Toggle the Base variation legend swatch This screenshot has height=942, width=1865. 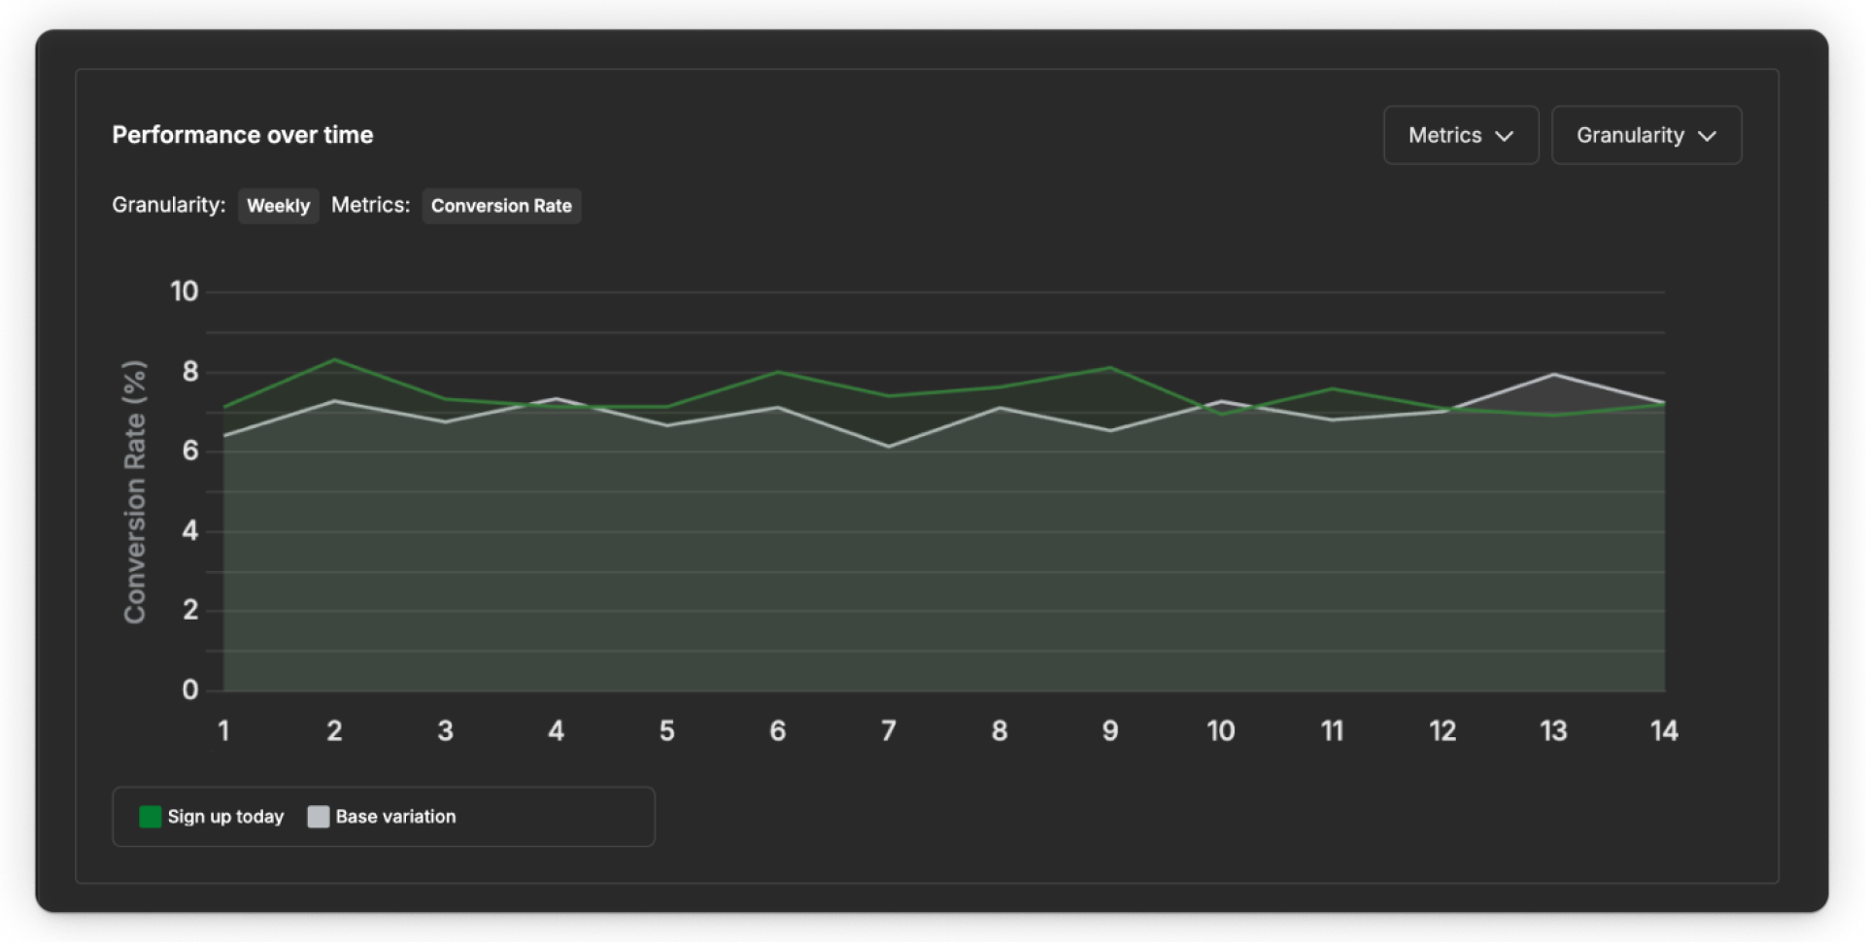pos(319,817)
